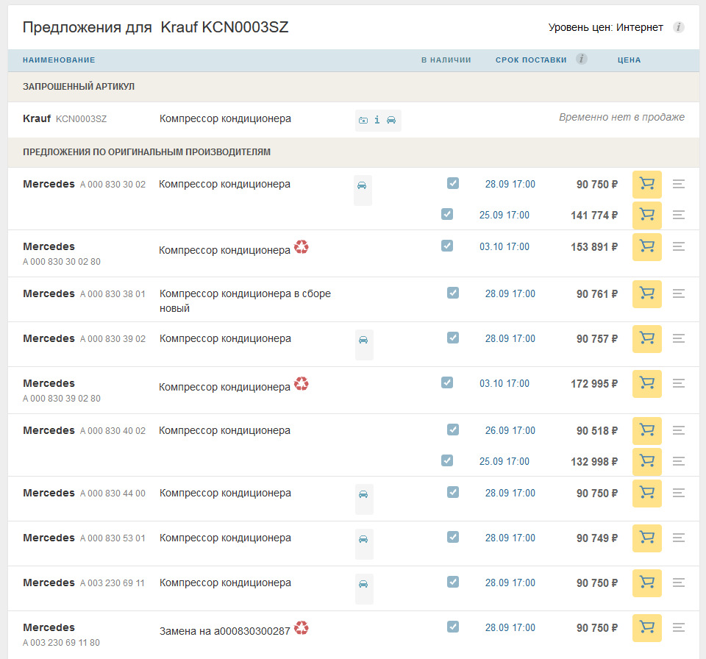Toggle availability checkbox for 141 774 ₽ offer
This screenshot has width=706, height=659.
pyautogui.click(x=447, y=214)
